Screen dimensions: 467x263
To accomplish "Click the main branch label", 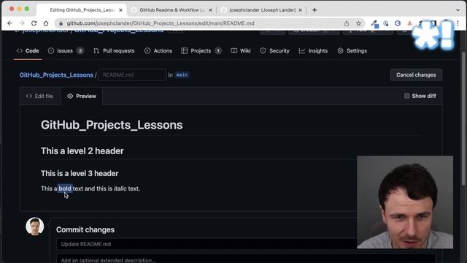I will pyautogui.click(x=182, y=75).
